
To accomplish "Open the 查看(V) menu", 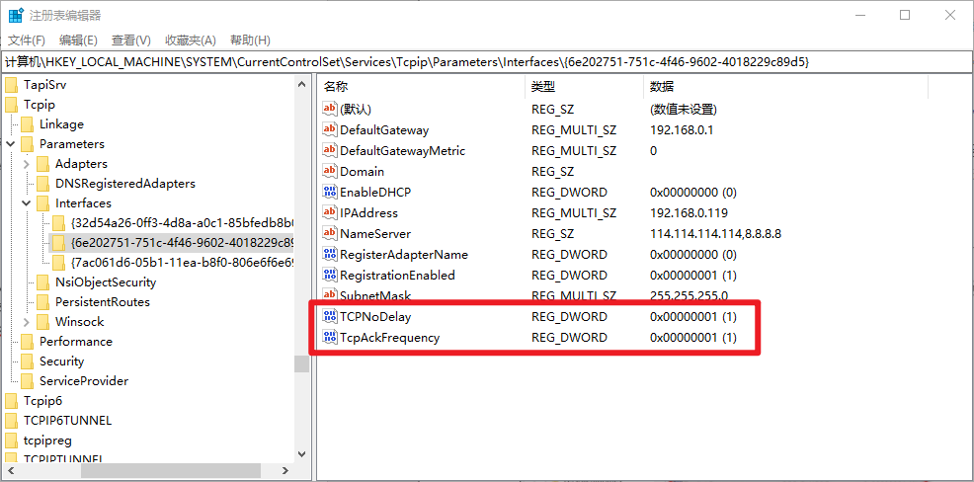I will 131,40.
